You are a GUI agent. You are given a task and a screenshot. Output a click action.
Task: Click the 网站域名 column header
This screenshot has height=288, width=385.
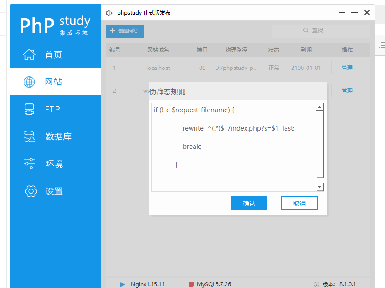coord(158,50)
